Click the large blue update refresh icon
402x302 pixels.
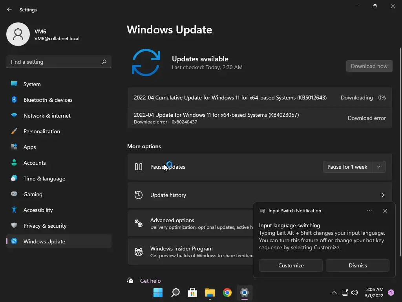[146, 63]
